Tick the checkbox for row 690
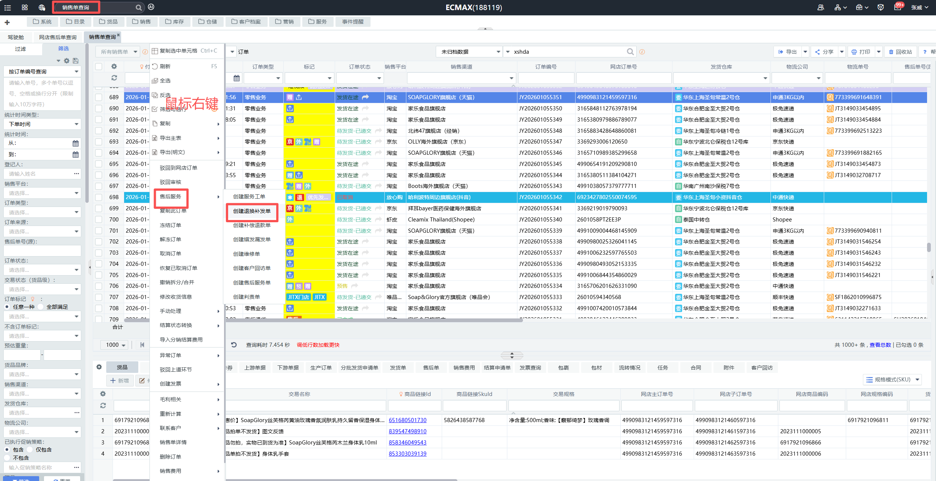936x481 pixels. pos(99,109)
